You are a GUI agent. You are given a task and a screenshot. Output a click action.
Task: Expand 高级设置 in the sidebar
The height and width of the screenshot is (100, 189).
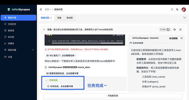click(19, 50)
